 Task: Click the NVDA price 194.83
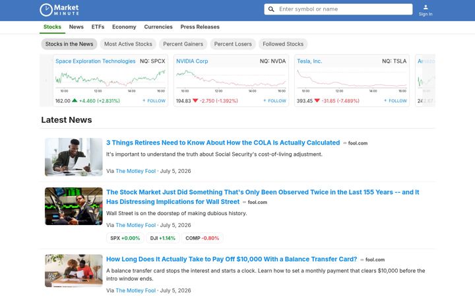point(183,100)
